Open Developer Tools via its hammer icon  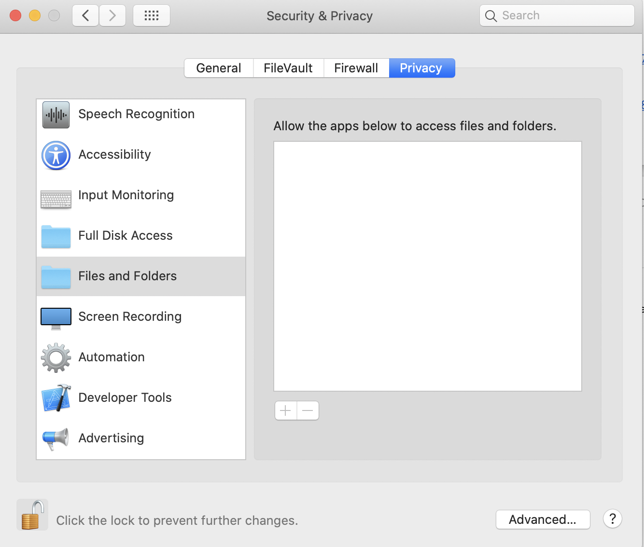56,398
